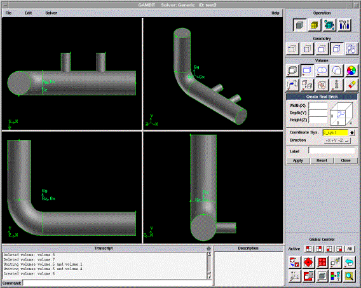
Task: Expand the Coordinate Sys. list arrow
Action: click(352, 133)
